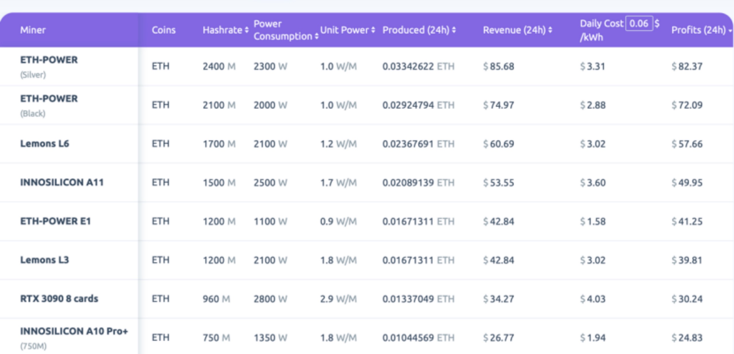Image resolution: width=734 pixels, height=354 pixels.
Task: Open the ETH-POWER E1 miner entry
Action: [x=55, y=221]
